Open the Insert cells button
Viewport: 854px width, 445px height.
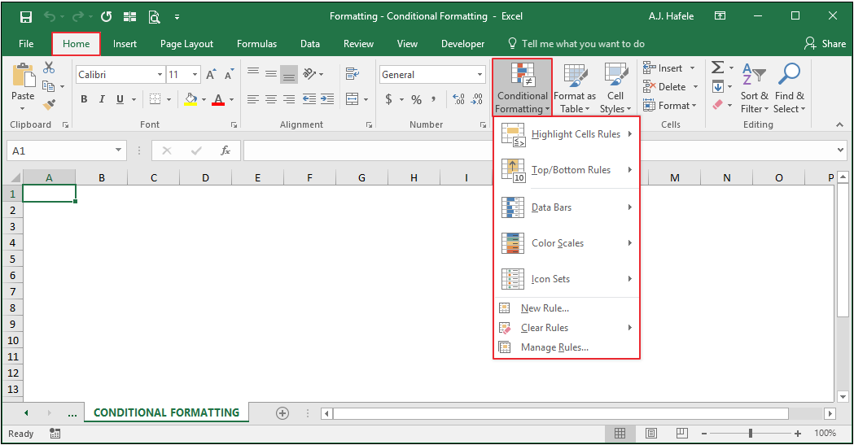coord(669,68)
